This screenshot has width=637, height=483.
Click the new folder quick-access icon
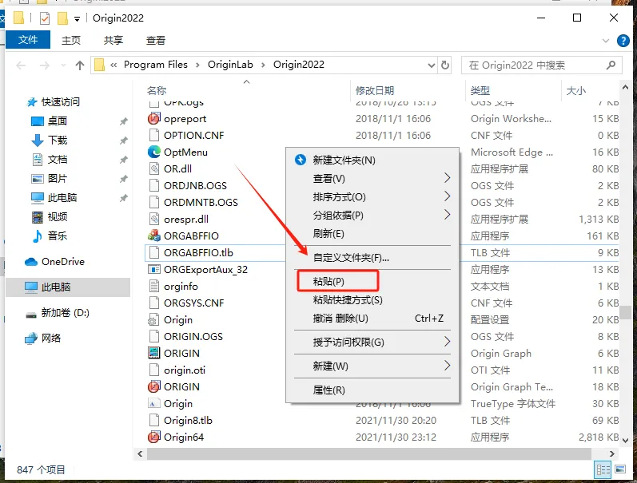[x=62, y=18]
